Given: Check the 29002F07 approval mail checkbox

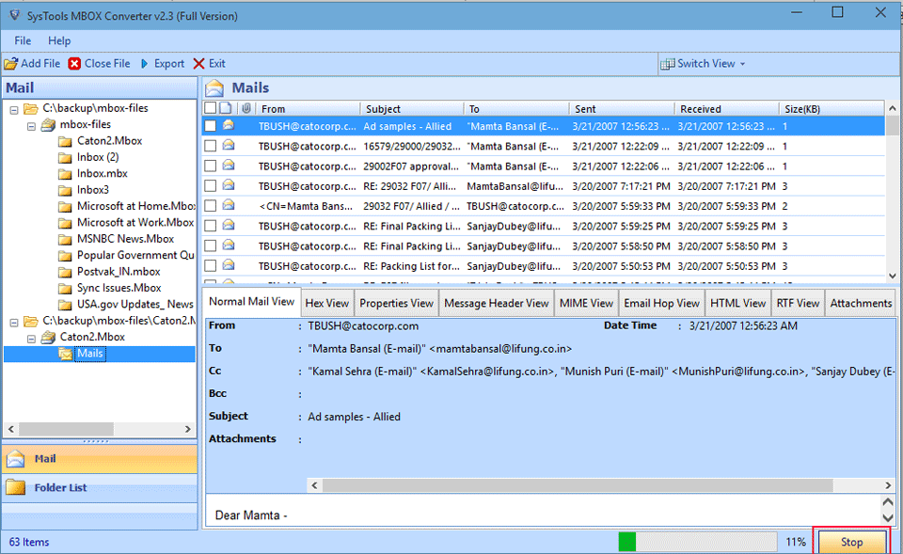Looking at the screenshot, I should 210,166.
